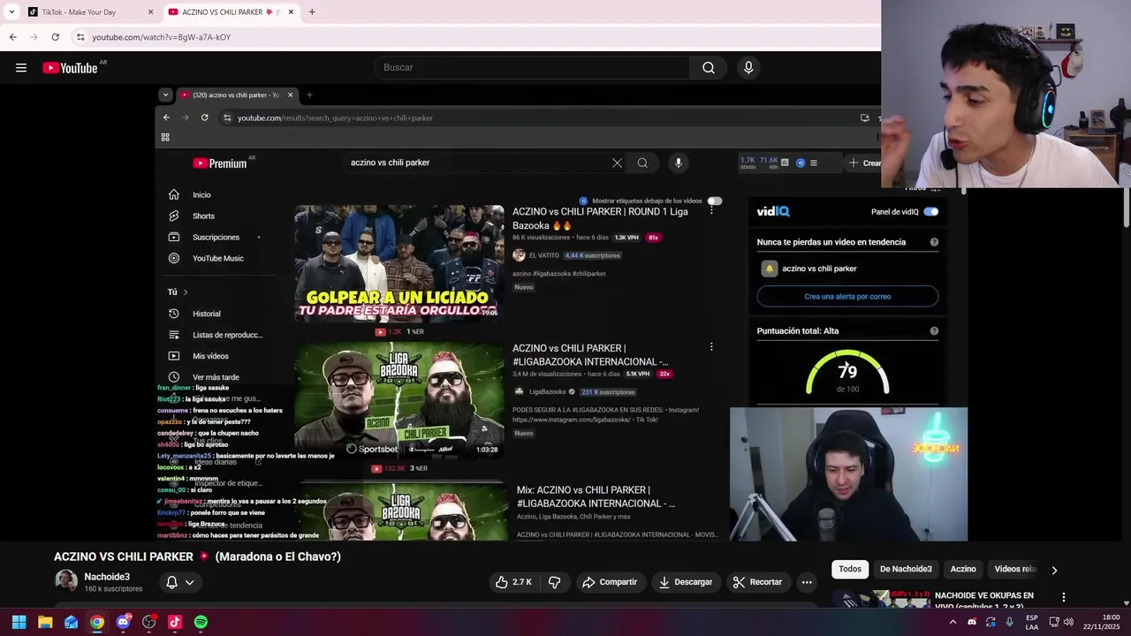Click into the Buscar search field
This screenshot has height=636, width=1131.
[x=532, y=68]
